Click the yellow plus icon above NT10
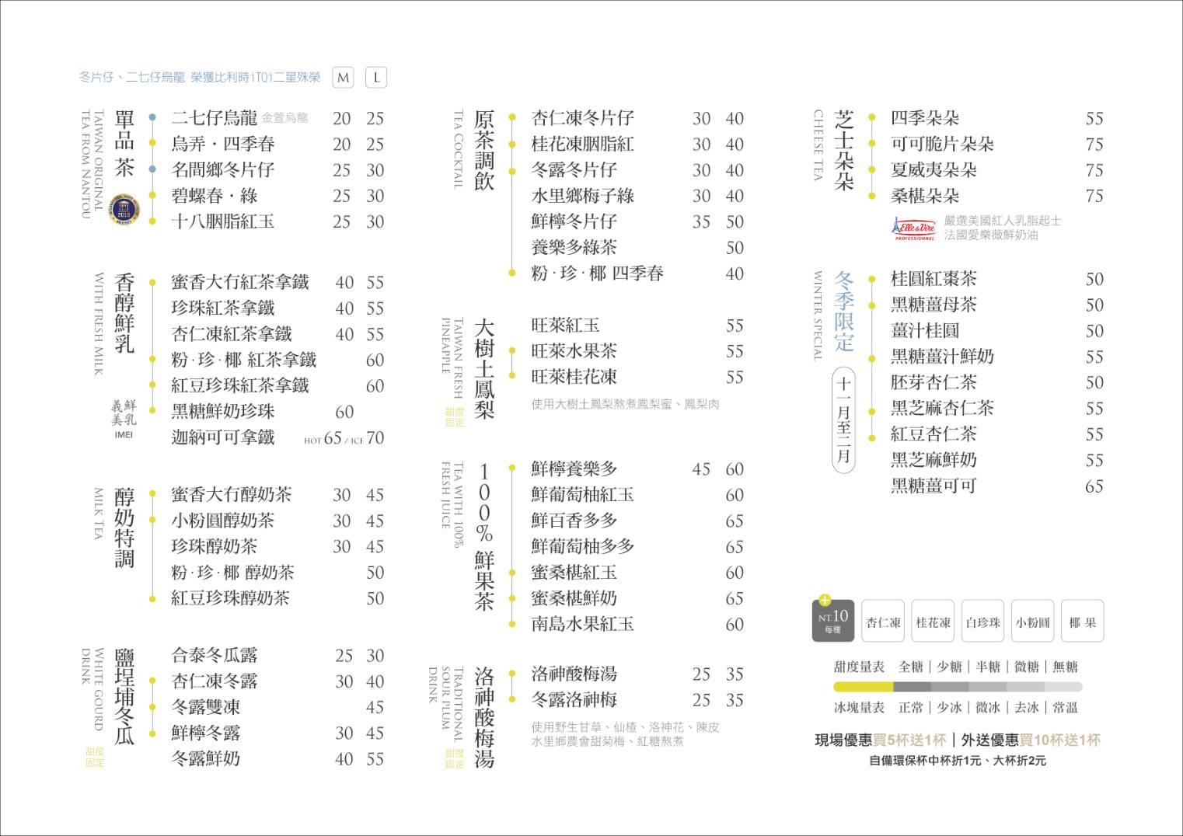Image resolution: width=1183 pixels, height=836 pixels. coord(825,600)
